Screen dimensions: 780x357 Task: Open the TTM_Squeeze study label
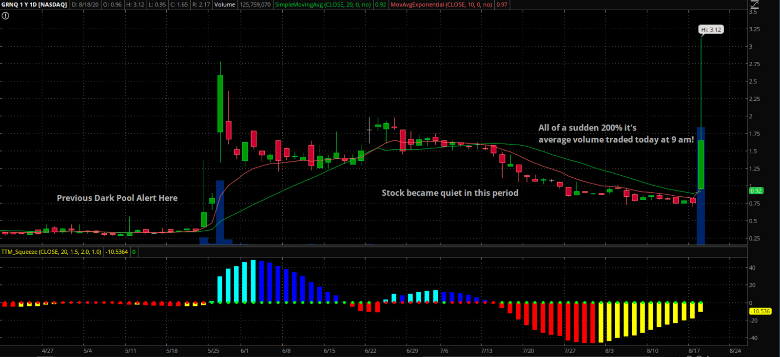click(x=51, y=252)
